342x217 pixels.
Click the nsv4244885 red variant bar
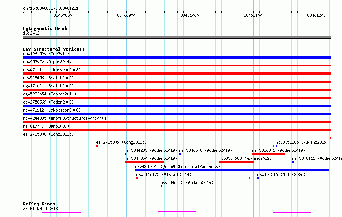tap(177, 122)
